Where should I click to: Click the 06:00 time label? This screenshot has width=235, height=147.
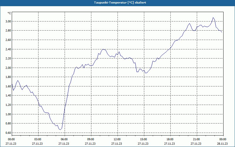click(65, 139)
